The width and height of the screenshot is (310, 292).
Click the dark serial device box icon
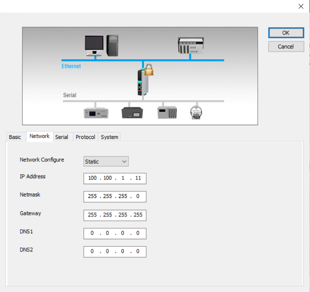click(x=132, y=113)
